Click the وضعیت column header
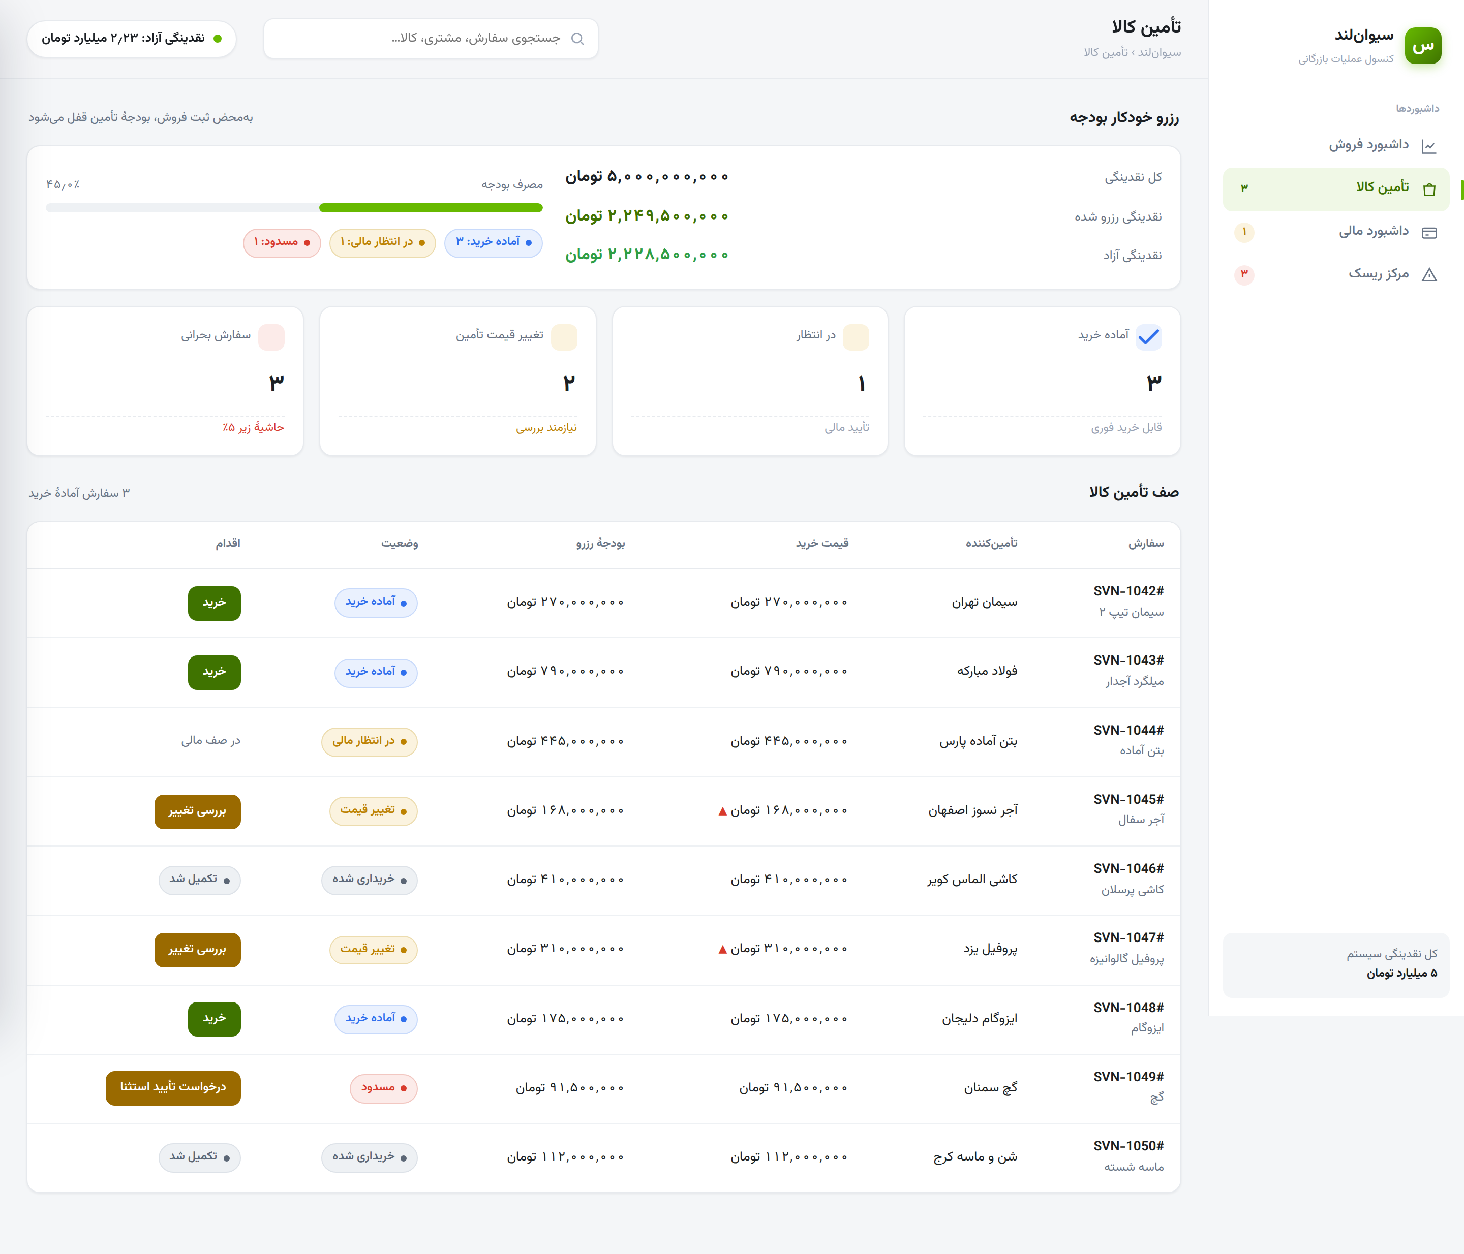 tap(399, 544)
